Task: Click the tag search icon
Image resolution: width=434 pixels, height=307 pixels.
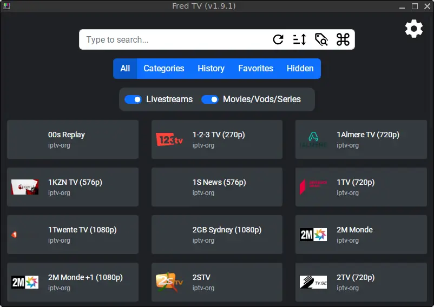Action: click(x=321, y=39)
